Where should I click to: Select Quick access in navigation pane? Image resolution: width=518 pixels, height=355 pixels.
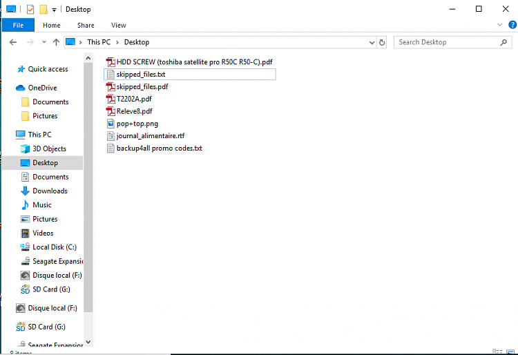[43, 69]
